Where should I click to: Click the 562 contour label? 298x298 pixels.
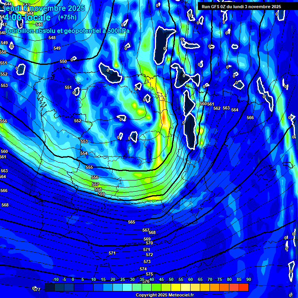click(217, 108)
